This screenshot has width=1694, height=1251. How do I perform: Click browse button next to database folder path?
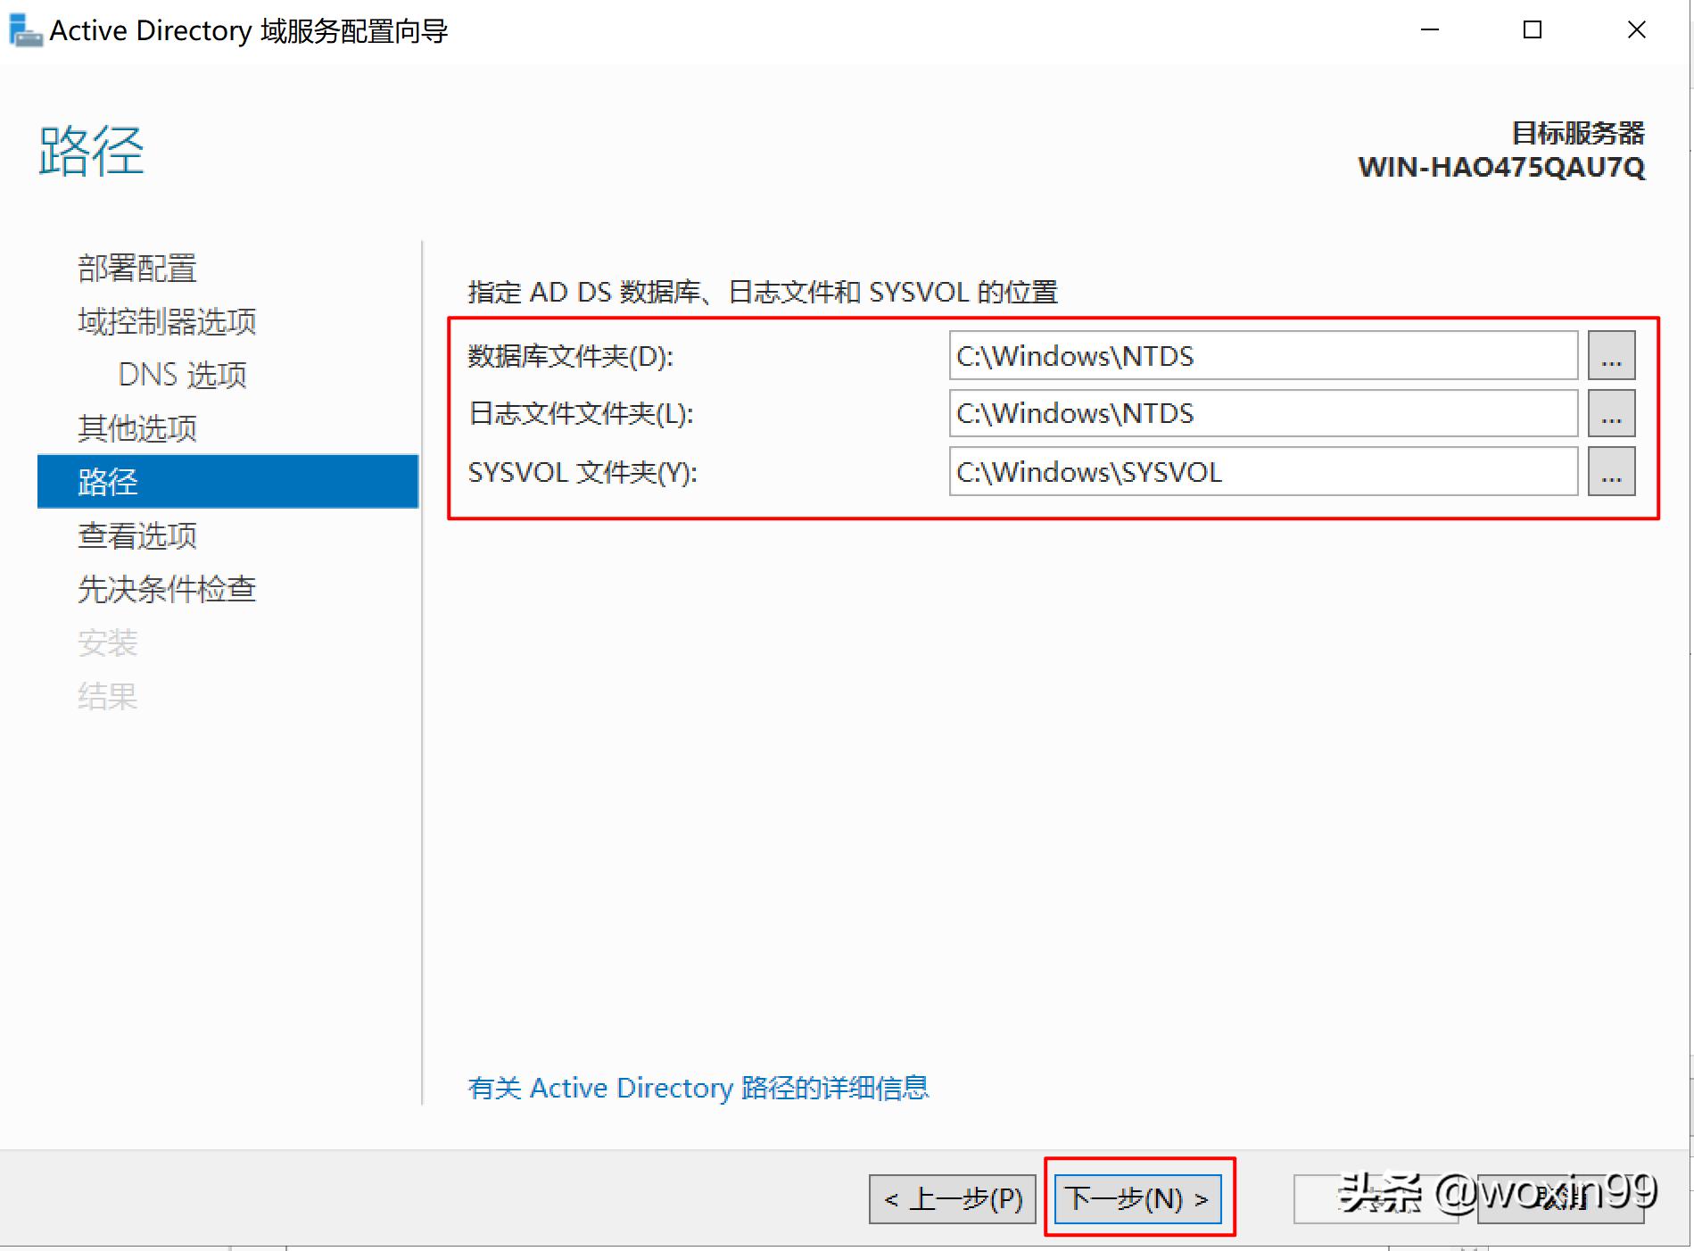point(1611,355)
